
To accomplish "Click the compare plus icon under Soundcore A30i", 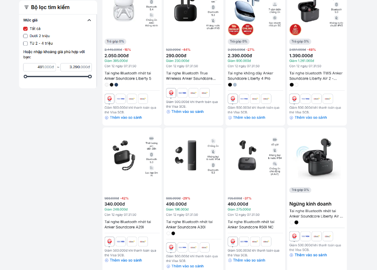I will click(x=168, y=266).
